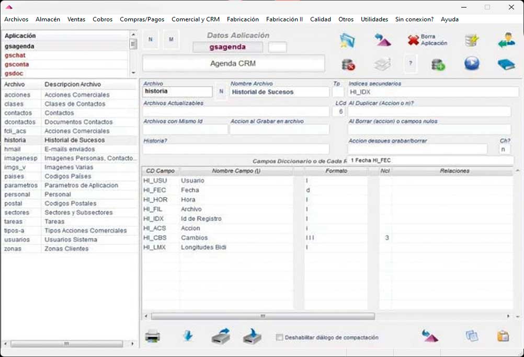The height and width of the screenshot is (357, 524).
Task: Click the stacked layers icon
Action: click(x=382, y=64)
